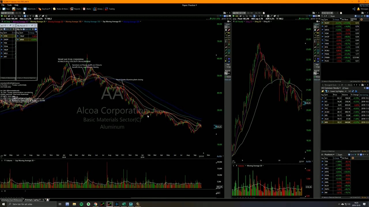Toggle Scan checkbox in 1 - L watchlist
Screen dimensions: 369x207
[x=330, y=16]
